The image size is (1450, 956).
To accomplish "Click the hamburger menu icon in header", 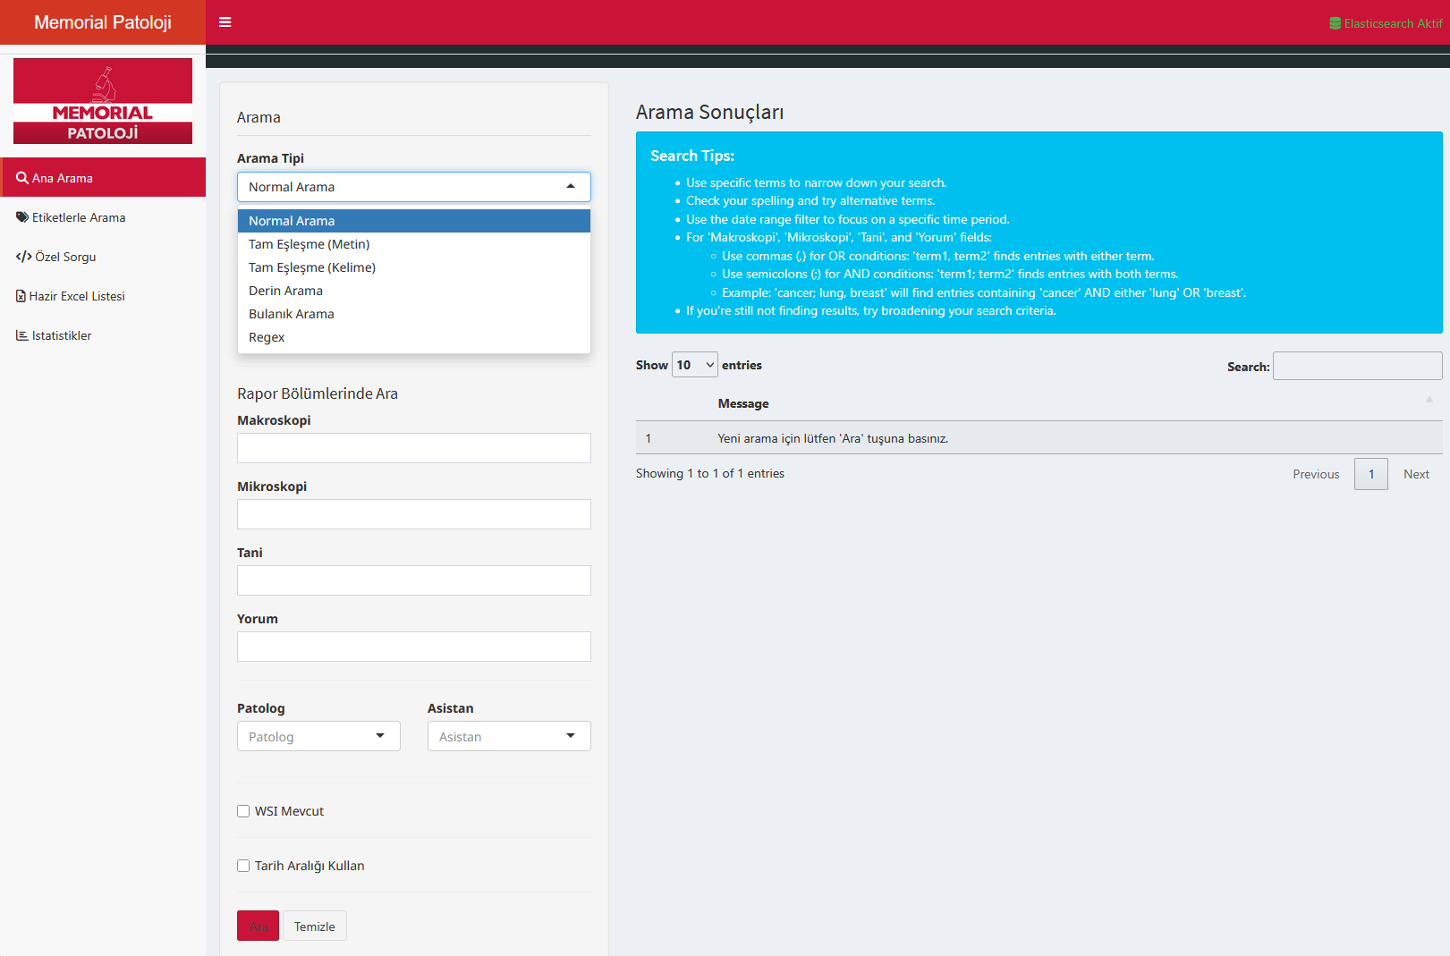I will click(x=225, y=22).
